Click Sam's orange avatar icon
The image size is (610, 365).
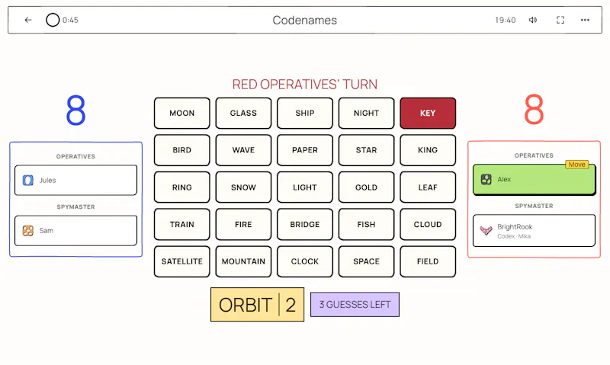point(28,230)
